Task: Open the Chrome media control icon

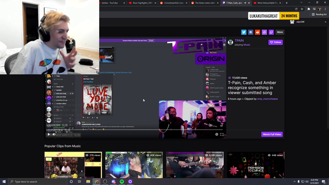Action: (x=314, y=9)
